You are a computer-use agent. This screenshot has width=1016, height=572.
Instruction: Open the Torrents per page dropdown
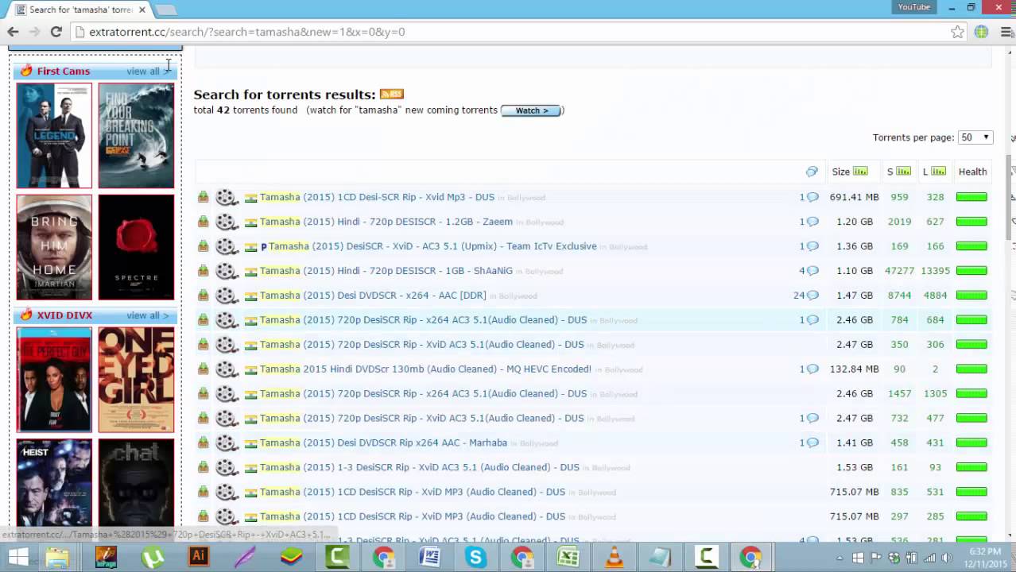click(975, 137)
